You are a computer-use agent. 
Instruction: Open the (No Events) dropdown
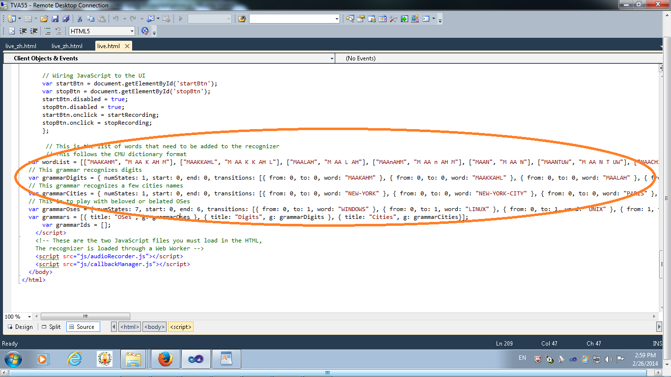coord(499,58)
